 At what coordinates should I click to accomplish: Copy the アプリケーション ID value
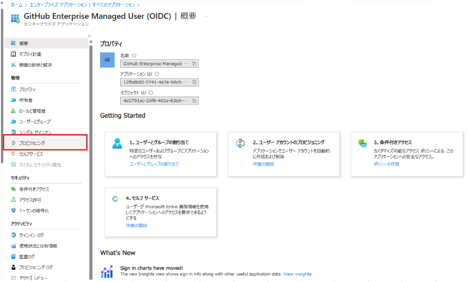[194, 82]
